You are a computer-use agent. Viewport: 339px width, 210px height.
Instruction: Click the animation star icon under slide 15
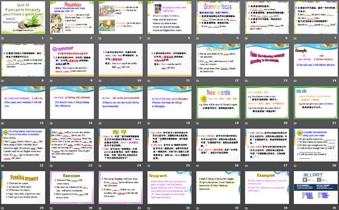pyautogui.click(x=3, y=123)
